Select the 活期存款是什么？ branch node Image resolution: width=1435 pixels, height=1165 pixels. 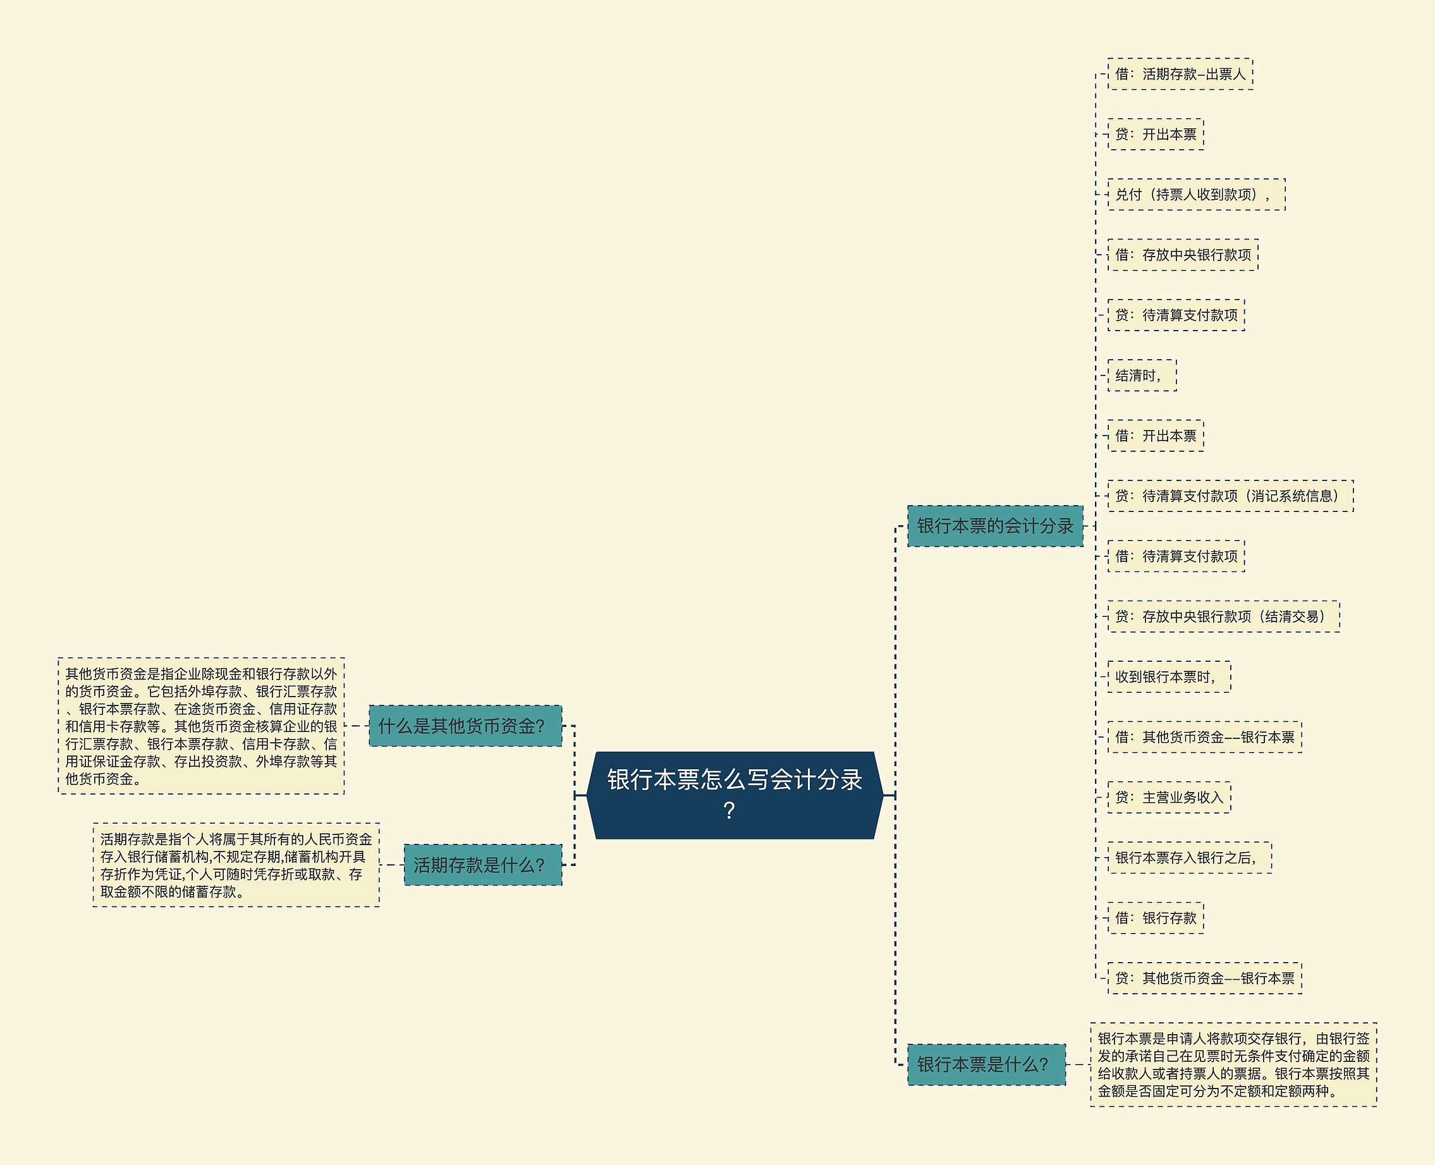482,865
